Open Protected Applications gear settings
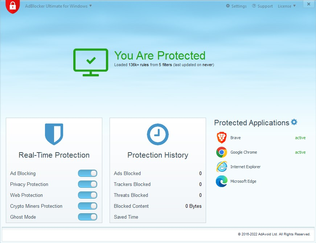 (x=294, y=122)
